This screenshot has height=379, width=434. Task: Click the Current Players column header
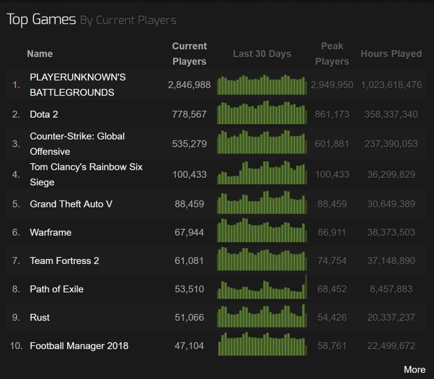click(189, 54)
